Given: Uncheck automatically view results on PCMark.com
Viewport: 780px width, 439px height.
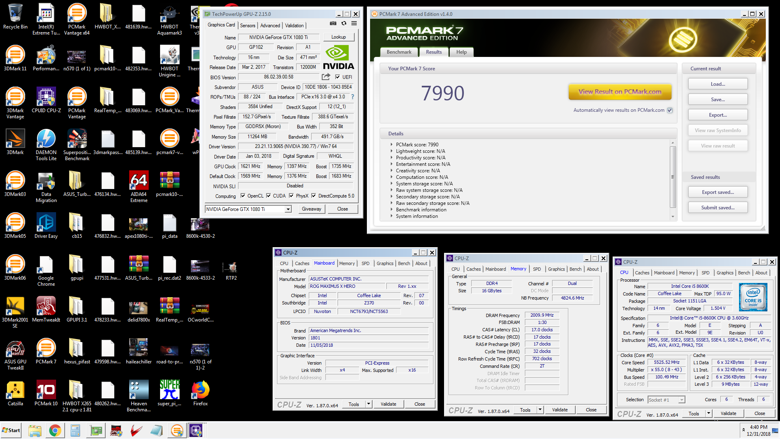Looking at the screenshot, I should (x=670, y=110).
